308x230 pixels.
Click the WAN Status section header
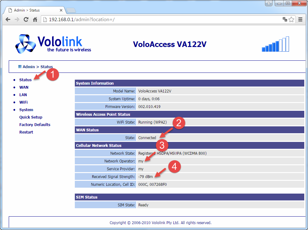click(x=189, y=130)
